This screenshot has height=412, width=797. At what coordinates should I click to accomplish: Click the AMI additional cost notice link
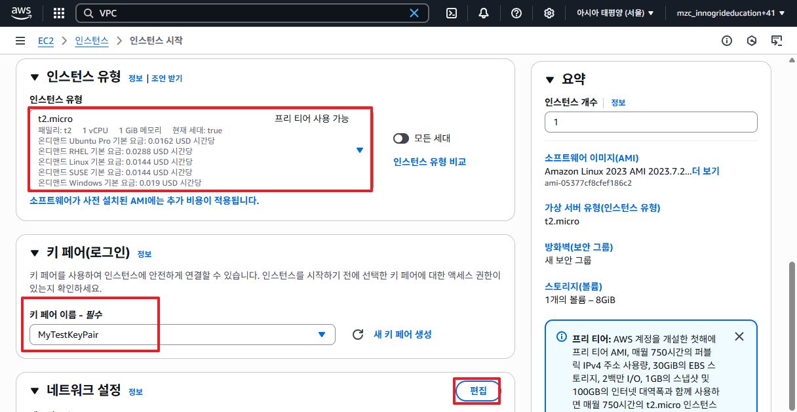click(x=144, y=200)
